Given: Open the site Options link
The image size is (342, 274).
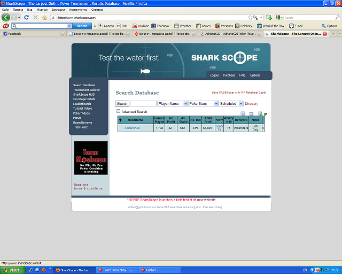Looking at the screenshot, I should click(255, 75).
